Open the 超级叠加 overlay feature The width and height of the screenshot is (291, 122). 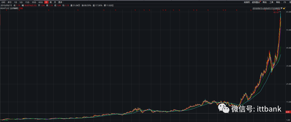(x=256, y=2)
